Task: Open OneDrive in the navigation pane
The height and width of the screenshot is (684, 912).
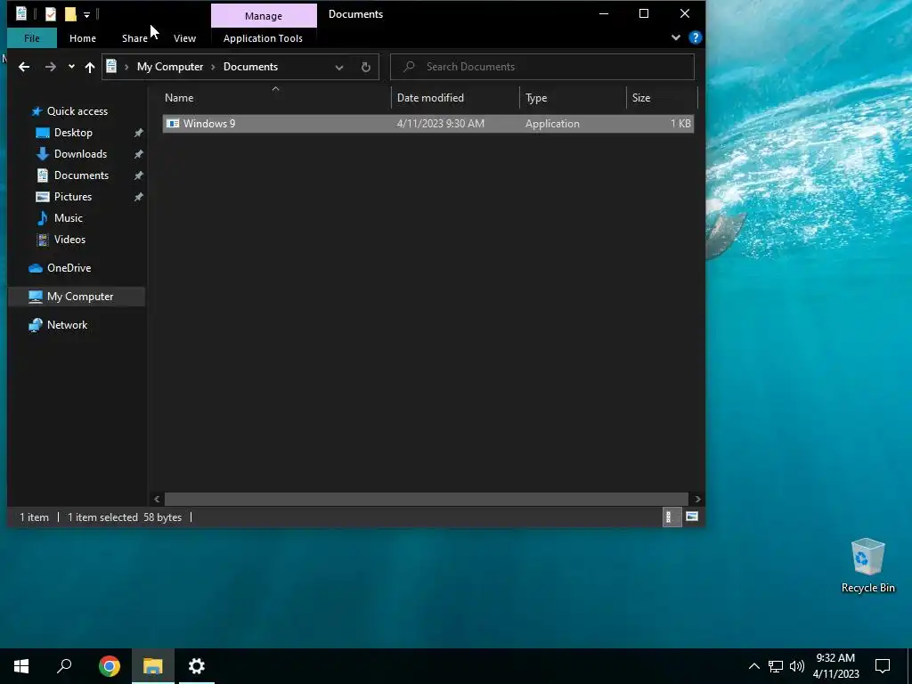Action: [x=69, y=268]
